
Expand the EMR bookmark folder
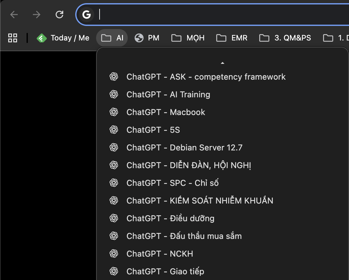[232, 38]
